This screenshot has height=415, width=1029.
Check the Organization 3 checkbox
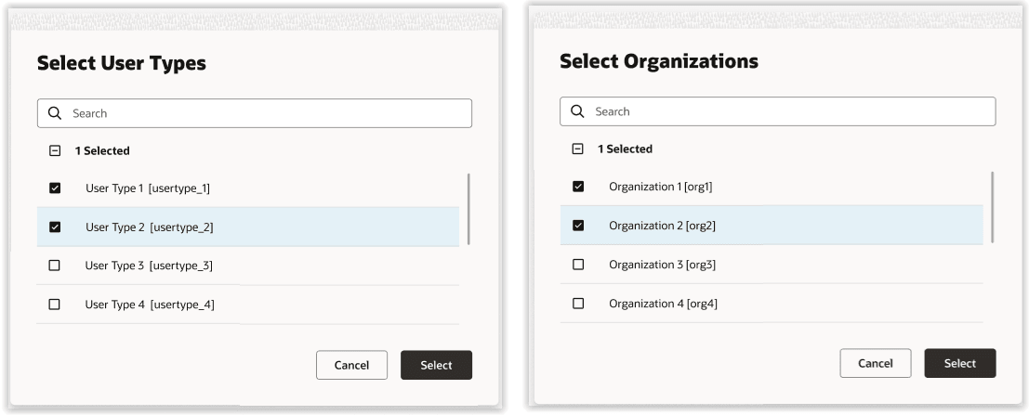(578, 265)
